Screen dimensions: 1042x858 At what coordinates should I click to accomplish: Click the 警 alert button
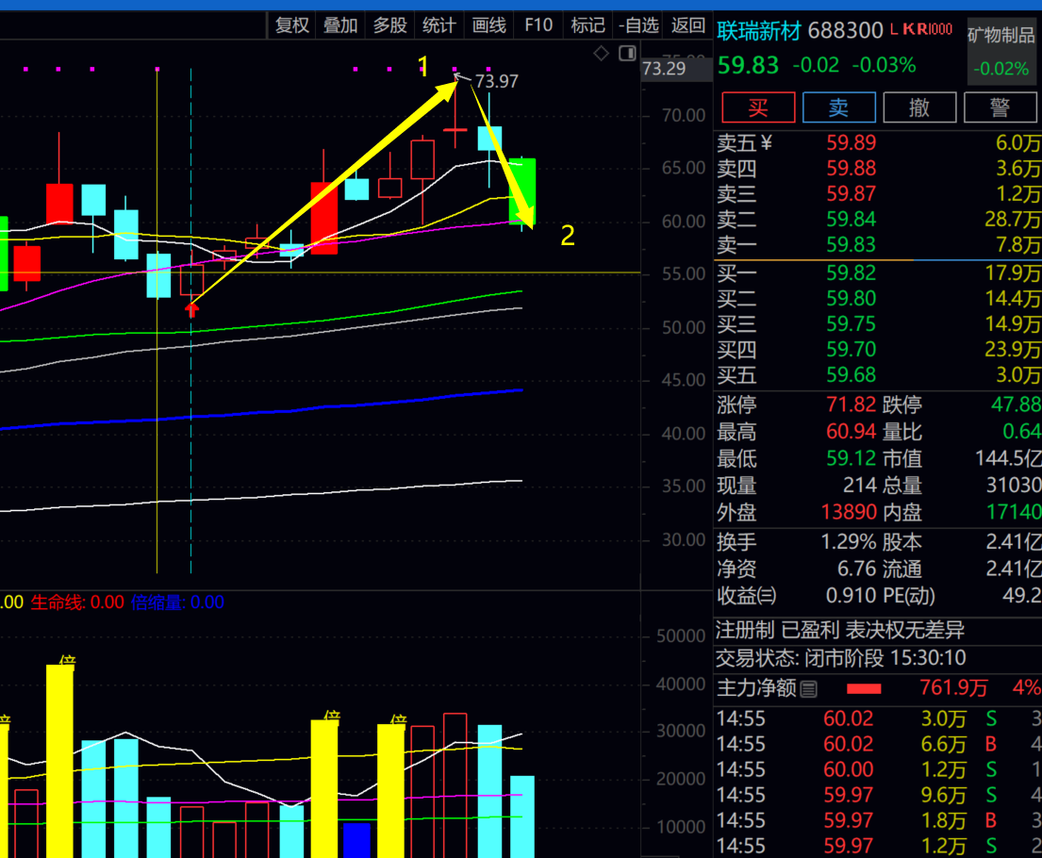1000,107
